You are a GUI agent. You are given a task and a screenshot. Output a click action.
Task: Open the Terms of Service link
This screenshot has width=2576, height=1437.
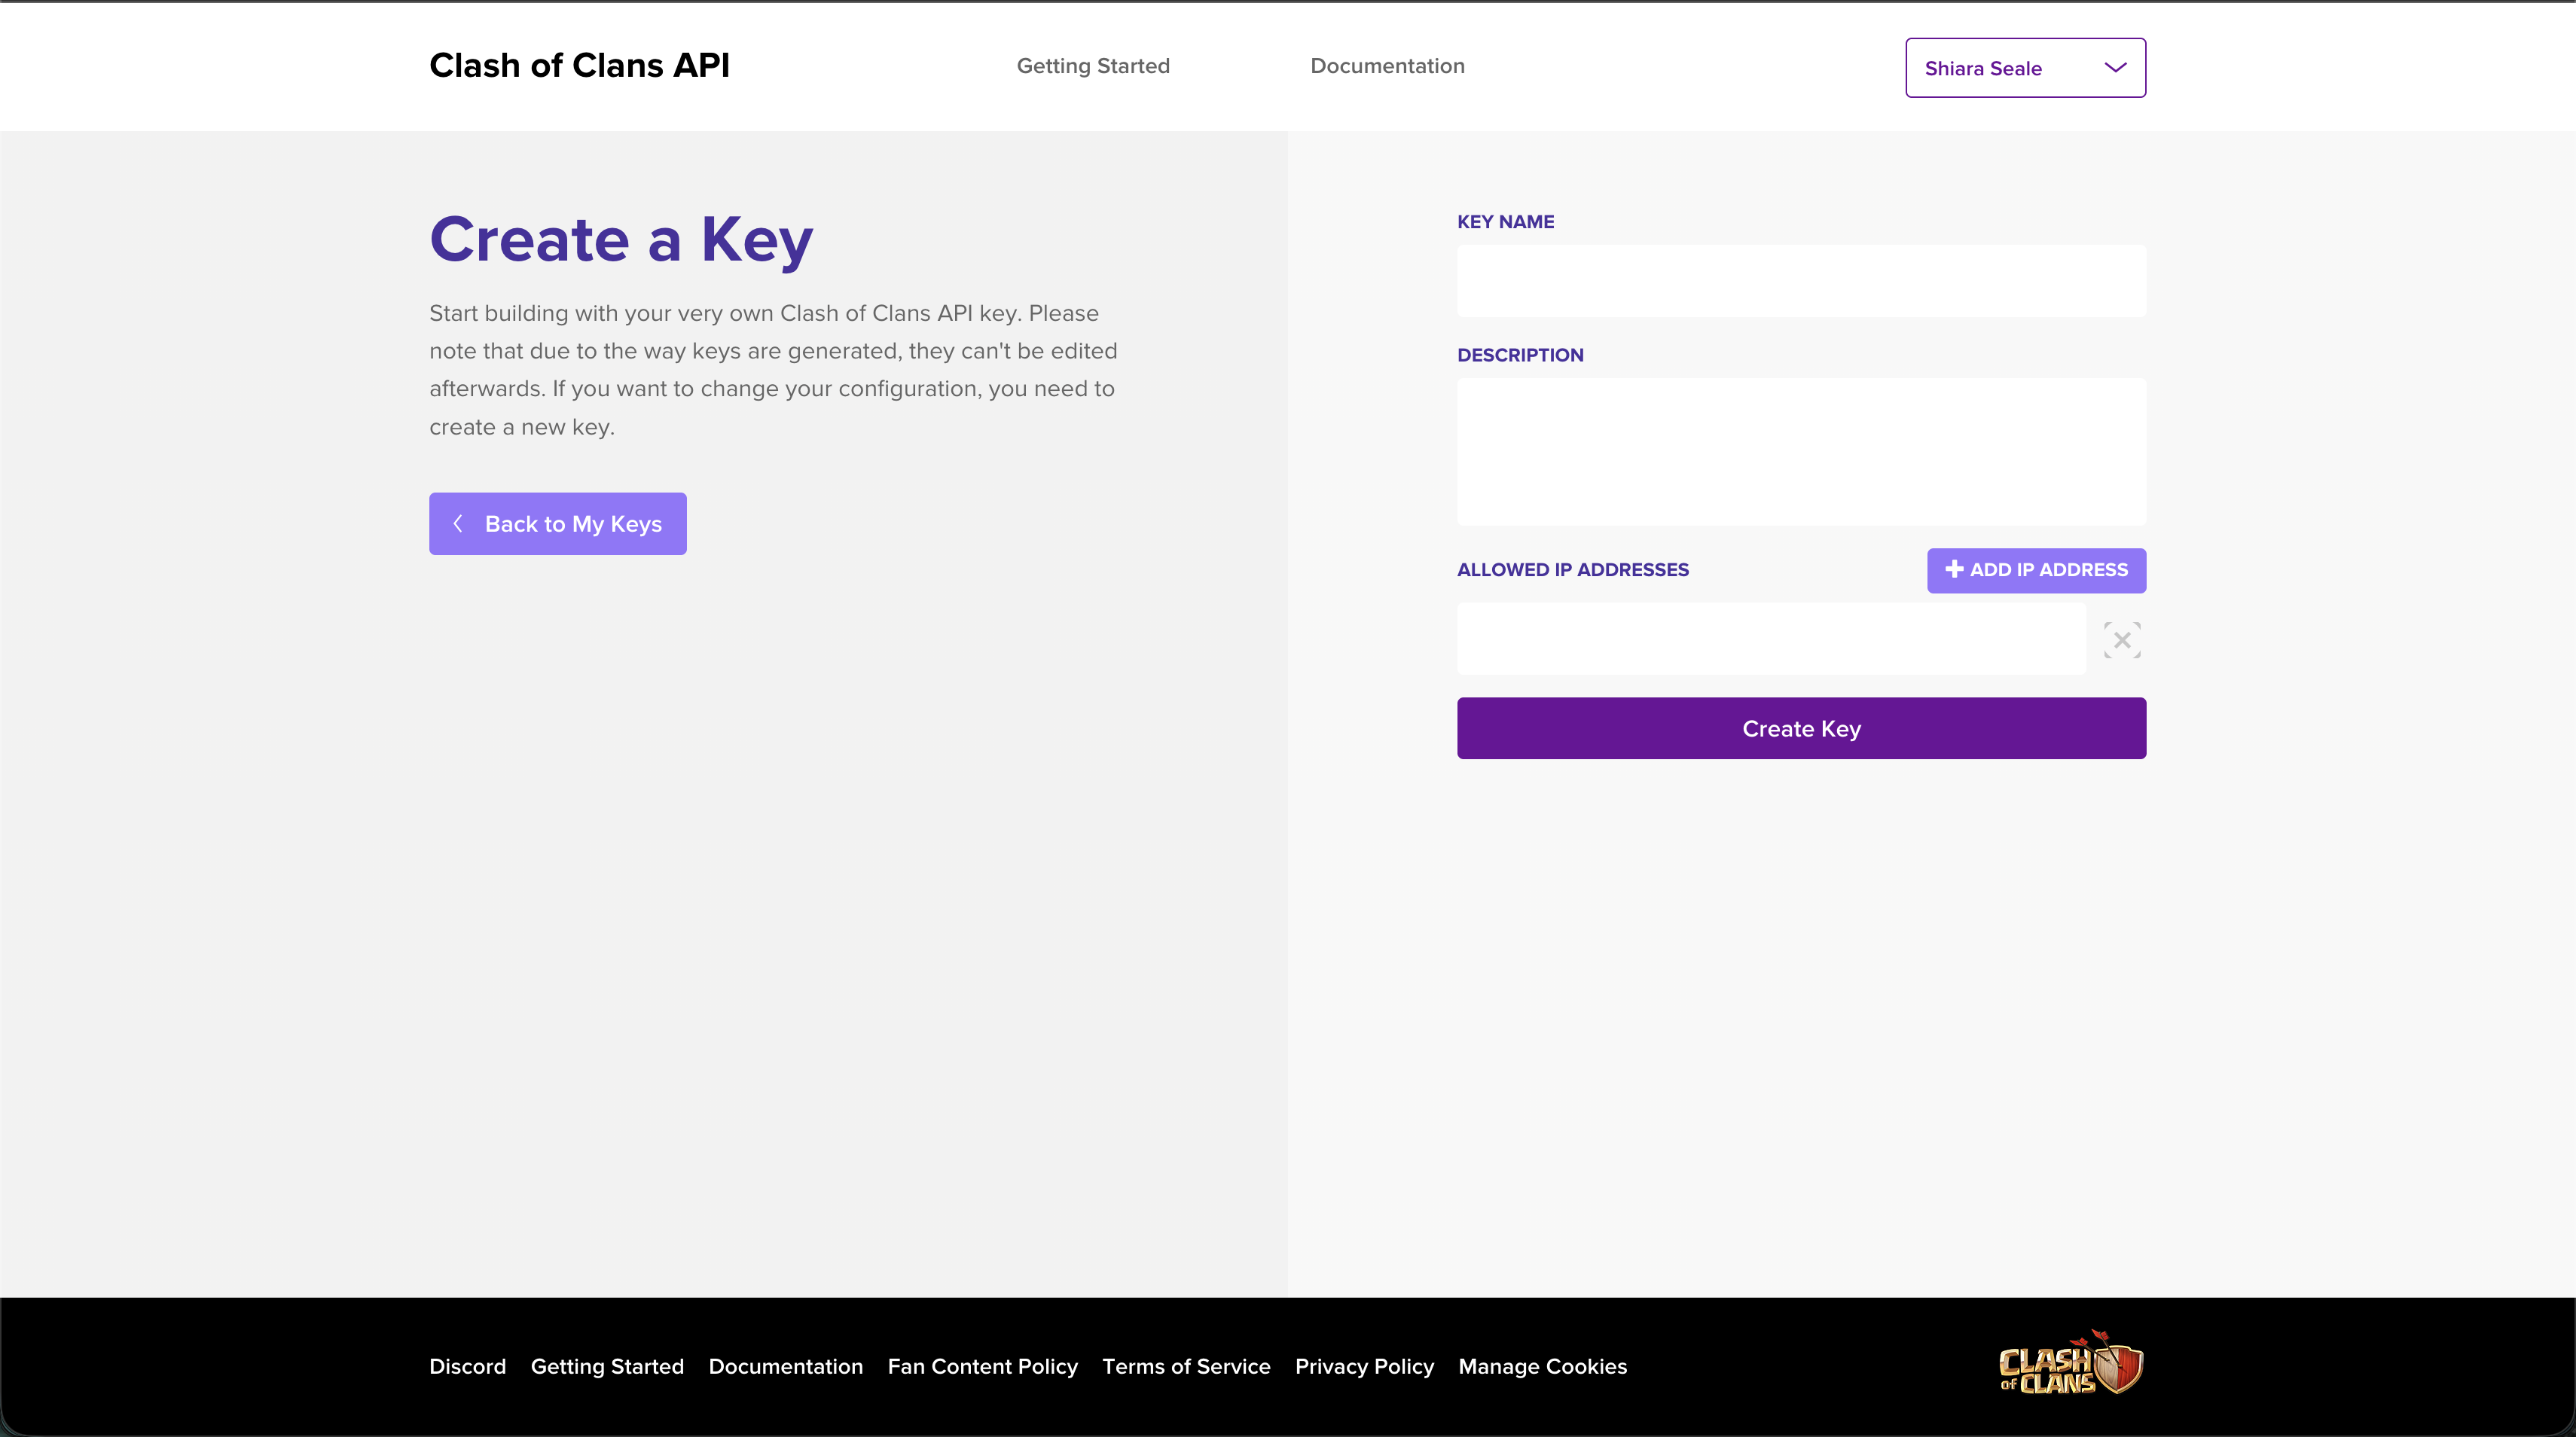(x=1186, y=1367)
